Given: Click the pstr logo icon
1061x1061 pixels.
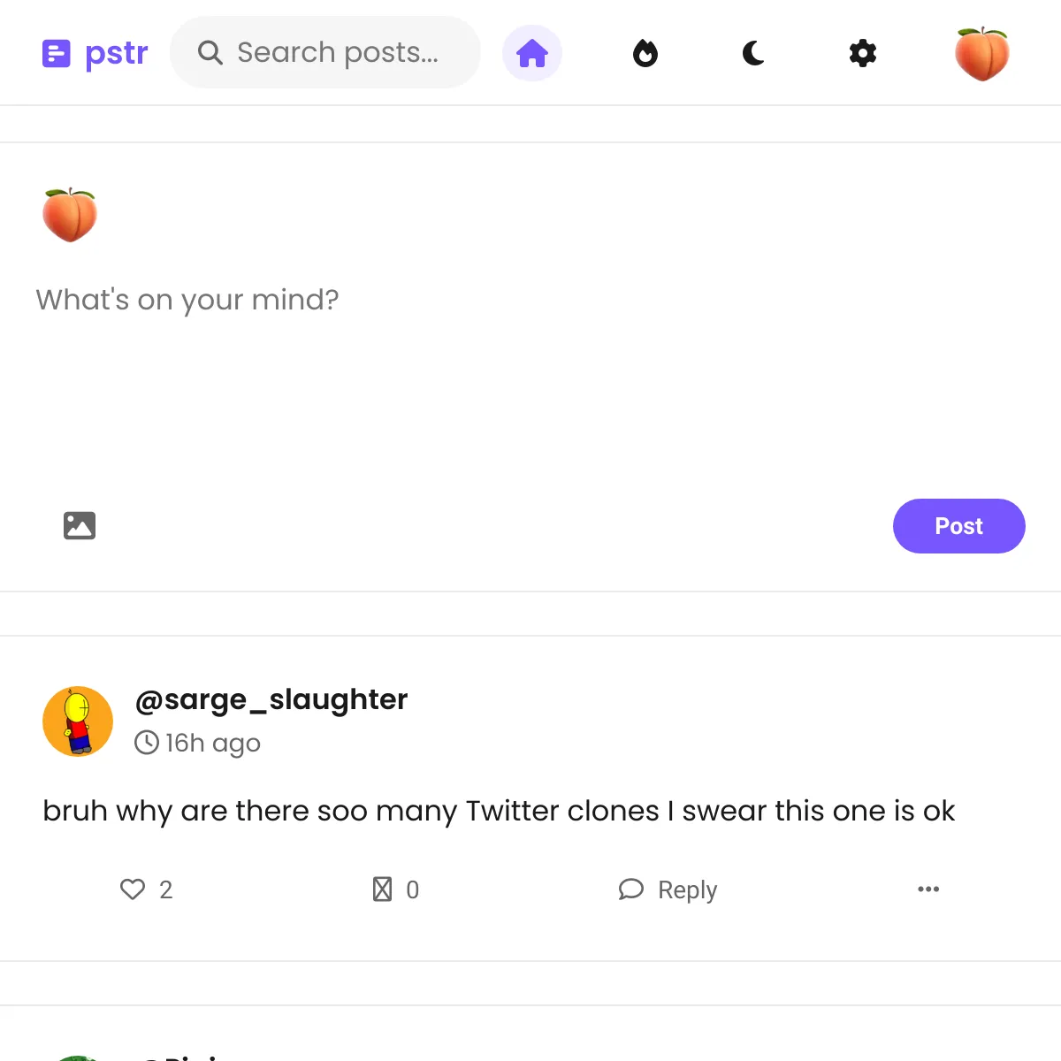Looking at the screenshot, I should (56, 54).
